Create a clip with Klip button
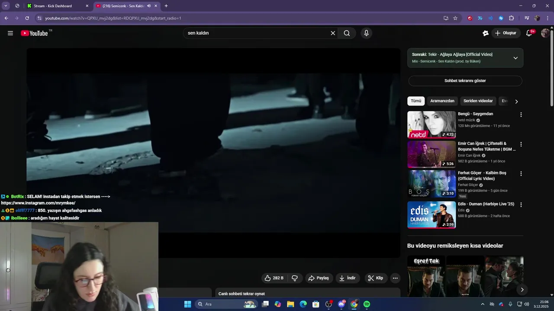Viewport: 554px width, 311px height. (x=376, y=278)
